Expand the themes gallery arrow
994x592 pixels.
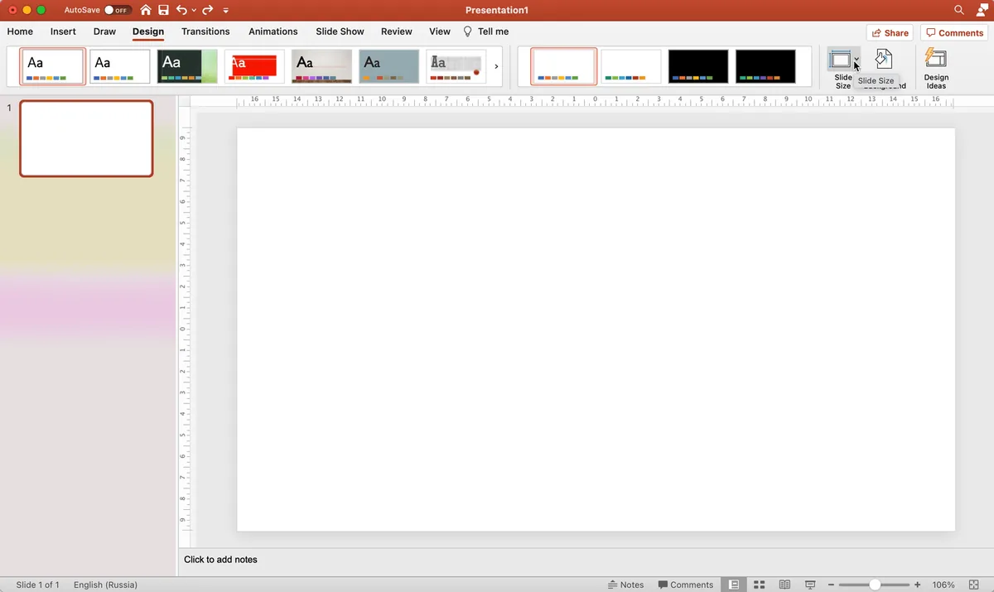[x=496, y=66]
